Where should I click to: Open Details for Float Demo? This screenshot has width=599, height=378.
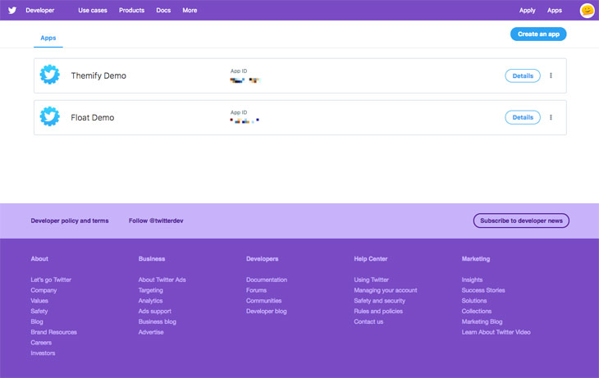tap(523, 117)
